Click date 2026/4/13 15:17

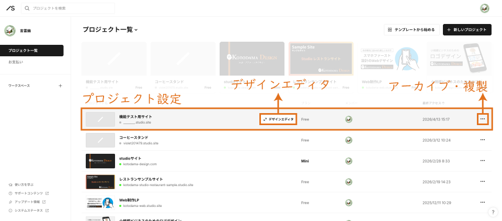tap(436, 119)
